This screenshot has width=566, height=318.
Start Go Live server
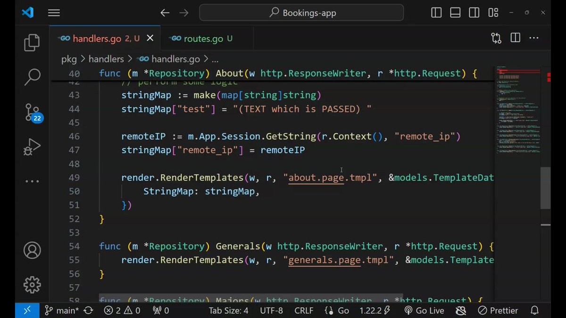point(424,310)
